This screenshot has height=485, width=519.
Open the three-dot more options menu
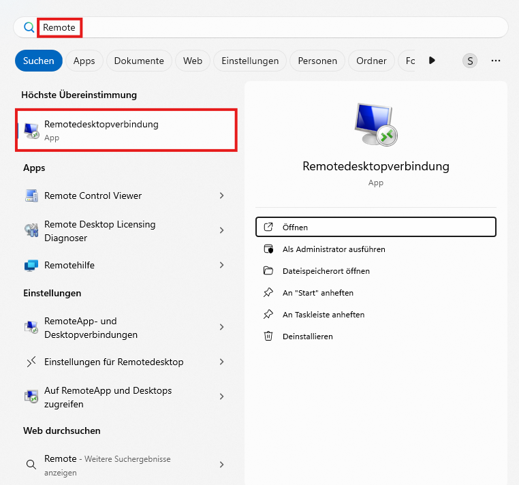[495, 61]
